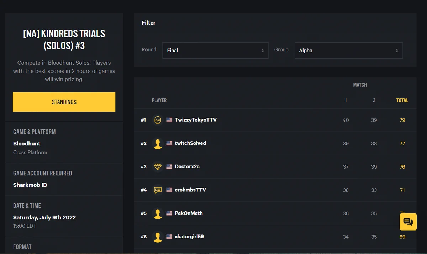
Task: Click crohmbsTTV's GG speech bubble avatar
Action: click(x=158, y=190)
